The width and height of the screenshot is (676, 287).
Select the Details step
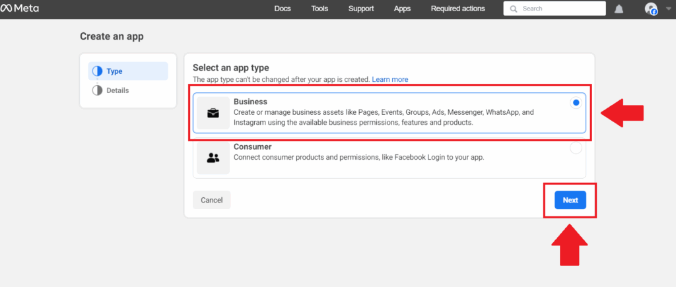128,90
